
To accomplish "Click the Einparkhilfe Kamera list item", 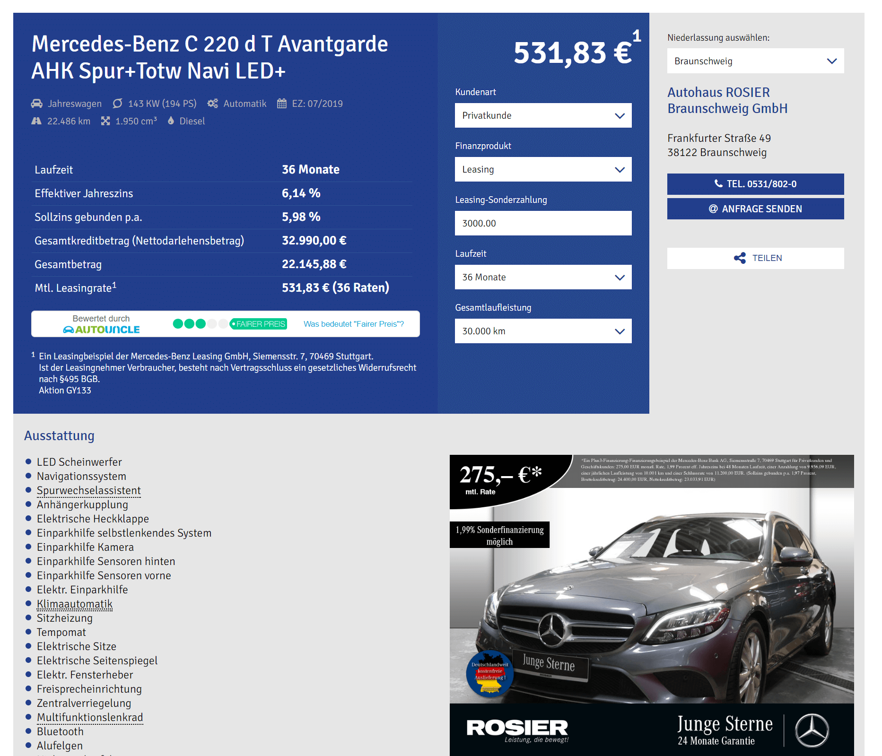I will [85, 547].
